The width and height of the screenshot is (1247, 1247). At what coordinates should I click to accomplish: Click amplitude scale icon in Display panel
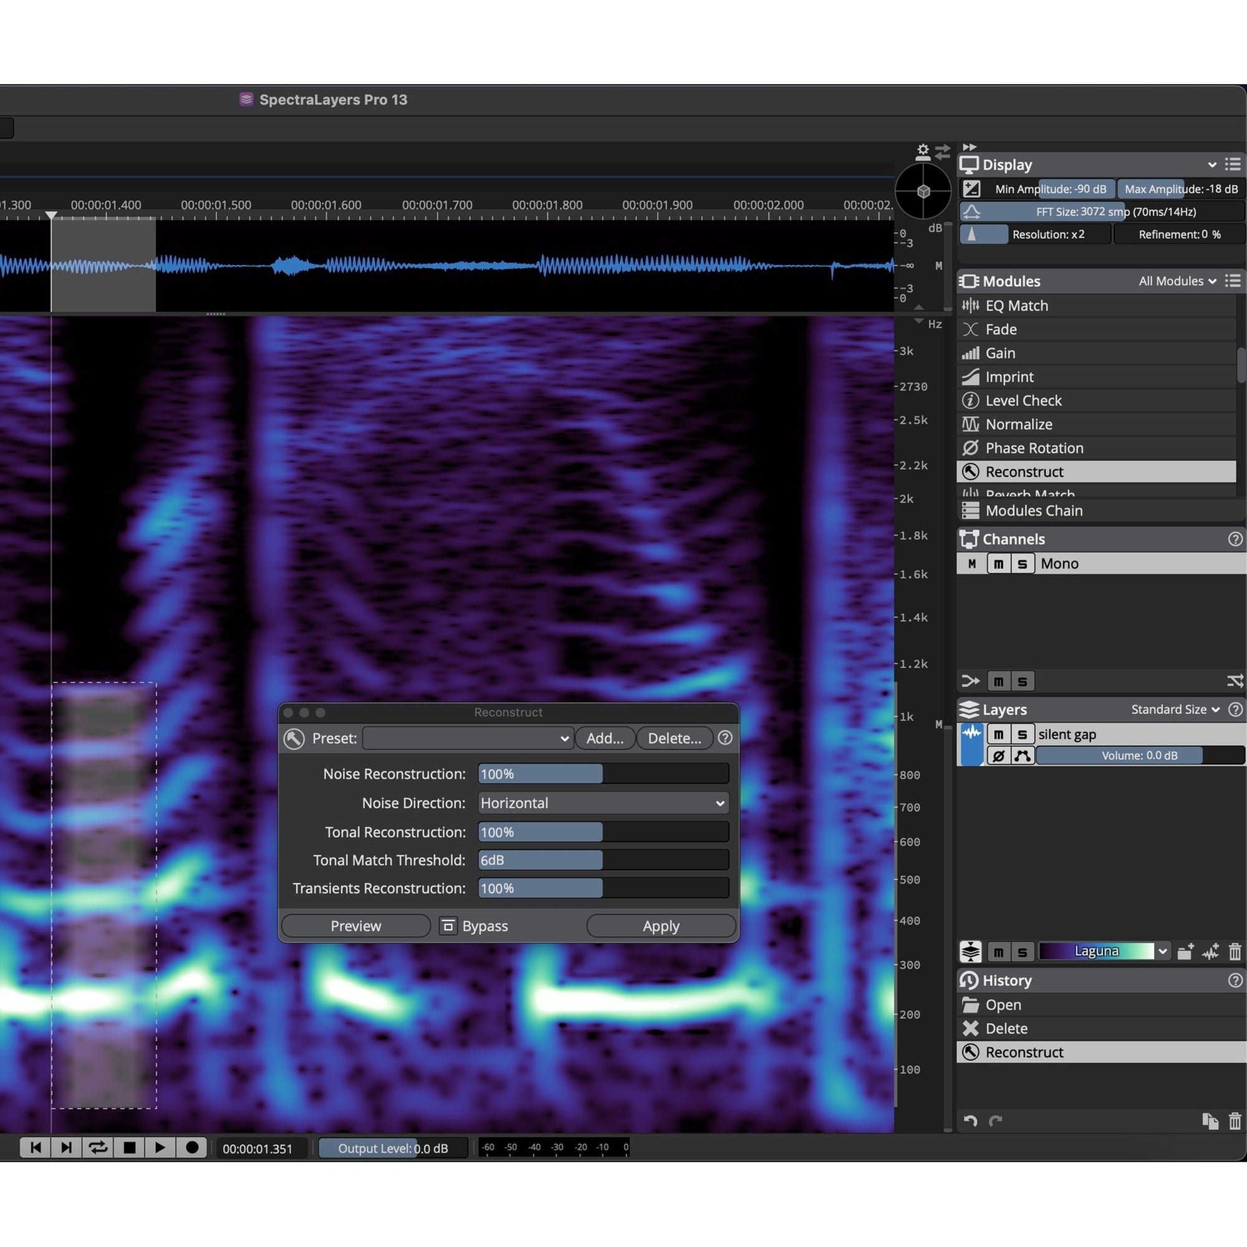tap(971, 189)
